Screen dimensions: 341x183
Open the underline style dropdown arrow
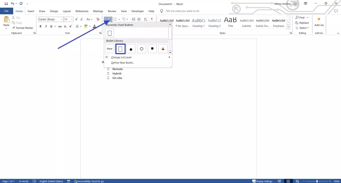click(55, 26)
